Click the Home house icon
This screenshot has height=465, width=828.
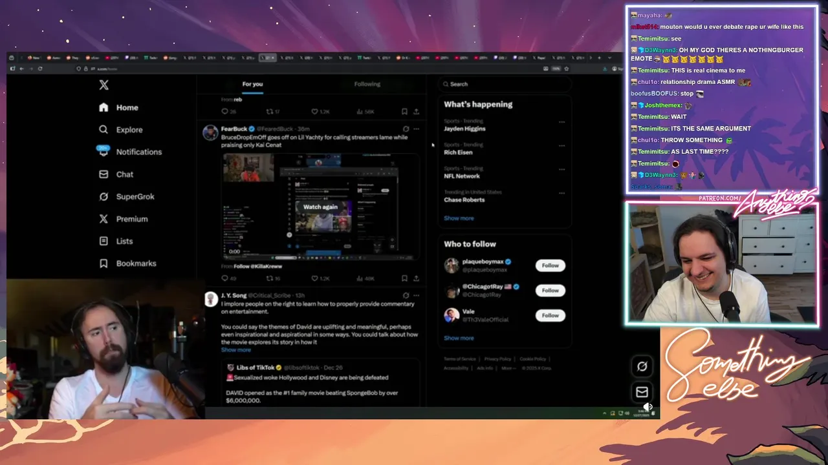103,108
